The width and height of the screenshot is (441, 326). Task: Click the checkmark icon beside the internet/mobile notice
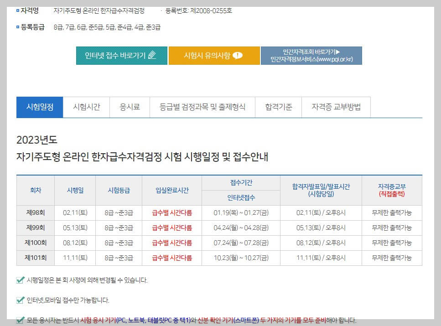20,300
